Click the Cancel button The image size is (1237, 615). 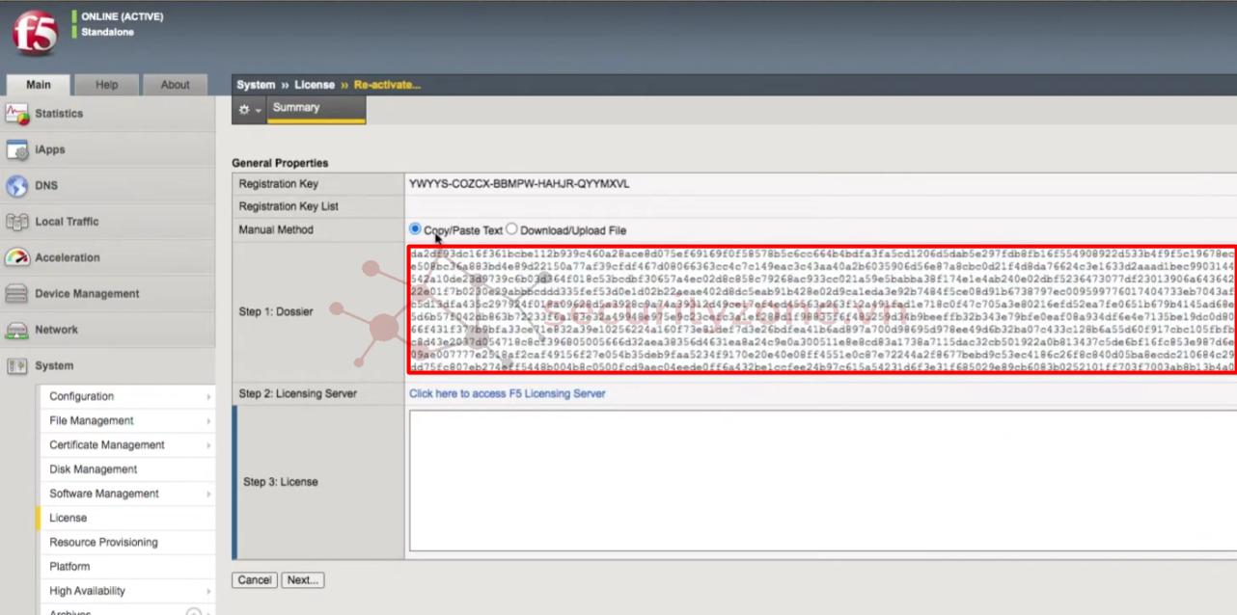coord(255,580)
